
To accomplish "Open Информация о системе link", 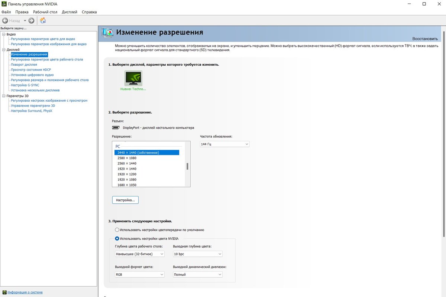I will [x=25, y=292].
